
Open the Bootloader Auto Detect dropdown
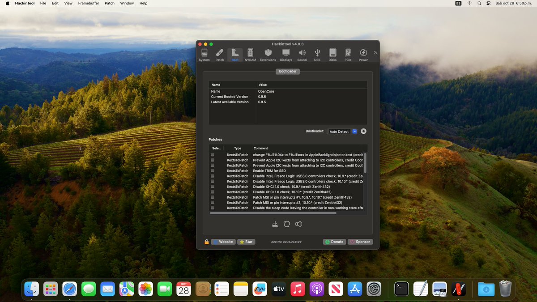tap(342, 131)
